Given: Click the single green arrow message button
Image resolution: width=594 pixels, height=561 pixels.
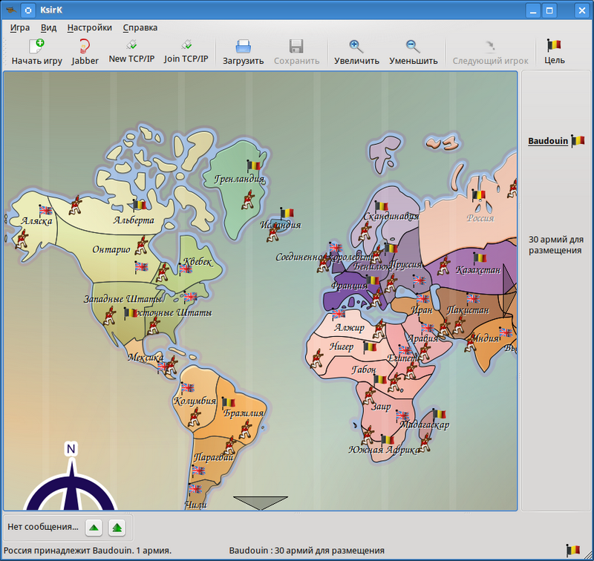Looking at the screenshot, I should pyautogui.click(x=94, y=528).
